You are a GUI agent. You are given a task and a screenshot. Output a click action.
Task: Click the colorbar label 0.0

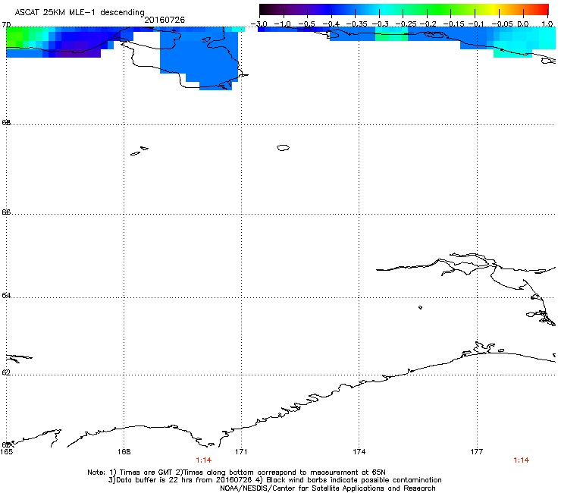[523, 24]
